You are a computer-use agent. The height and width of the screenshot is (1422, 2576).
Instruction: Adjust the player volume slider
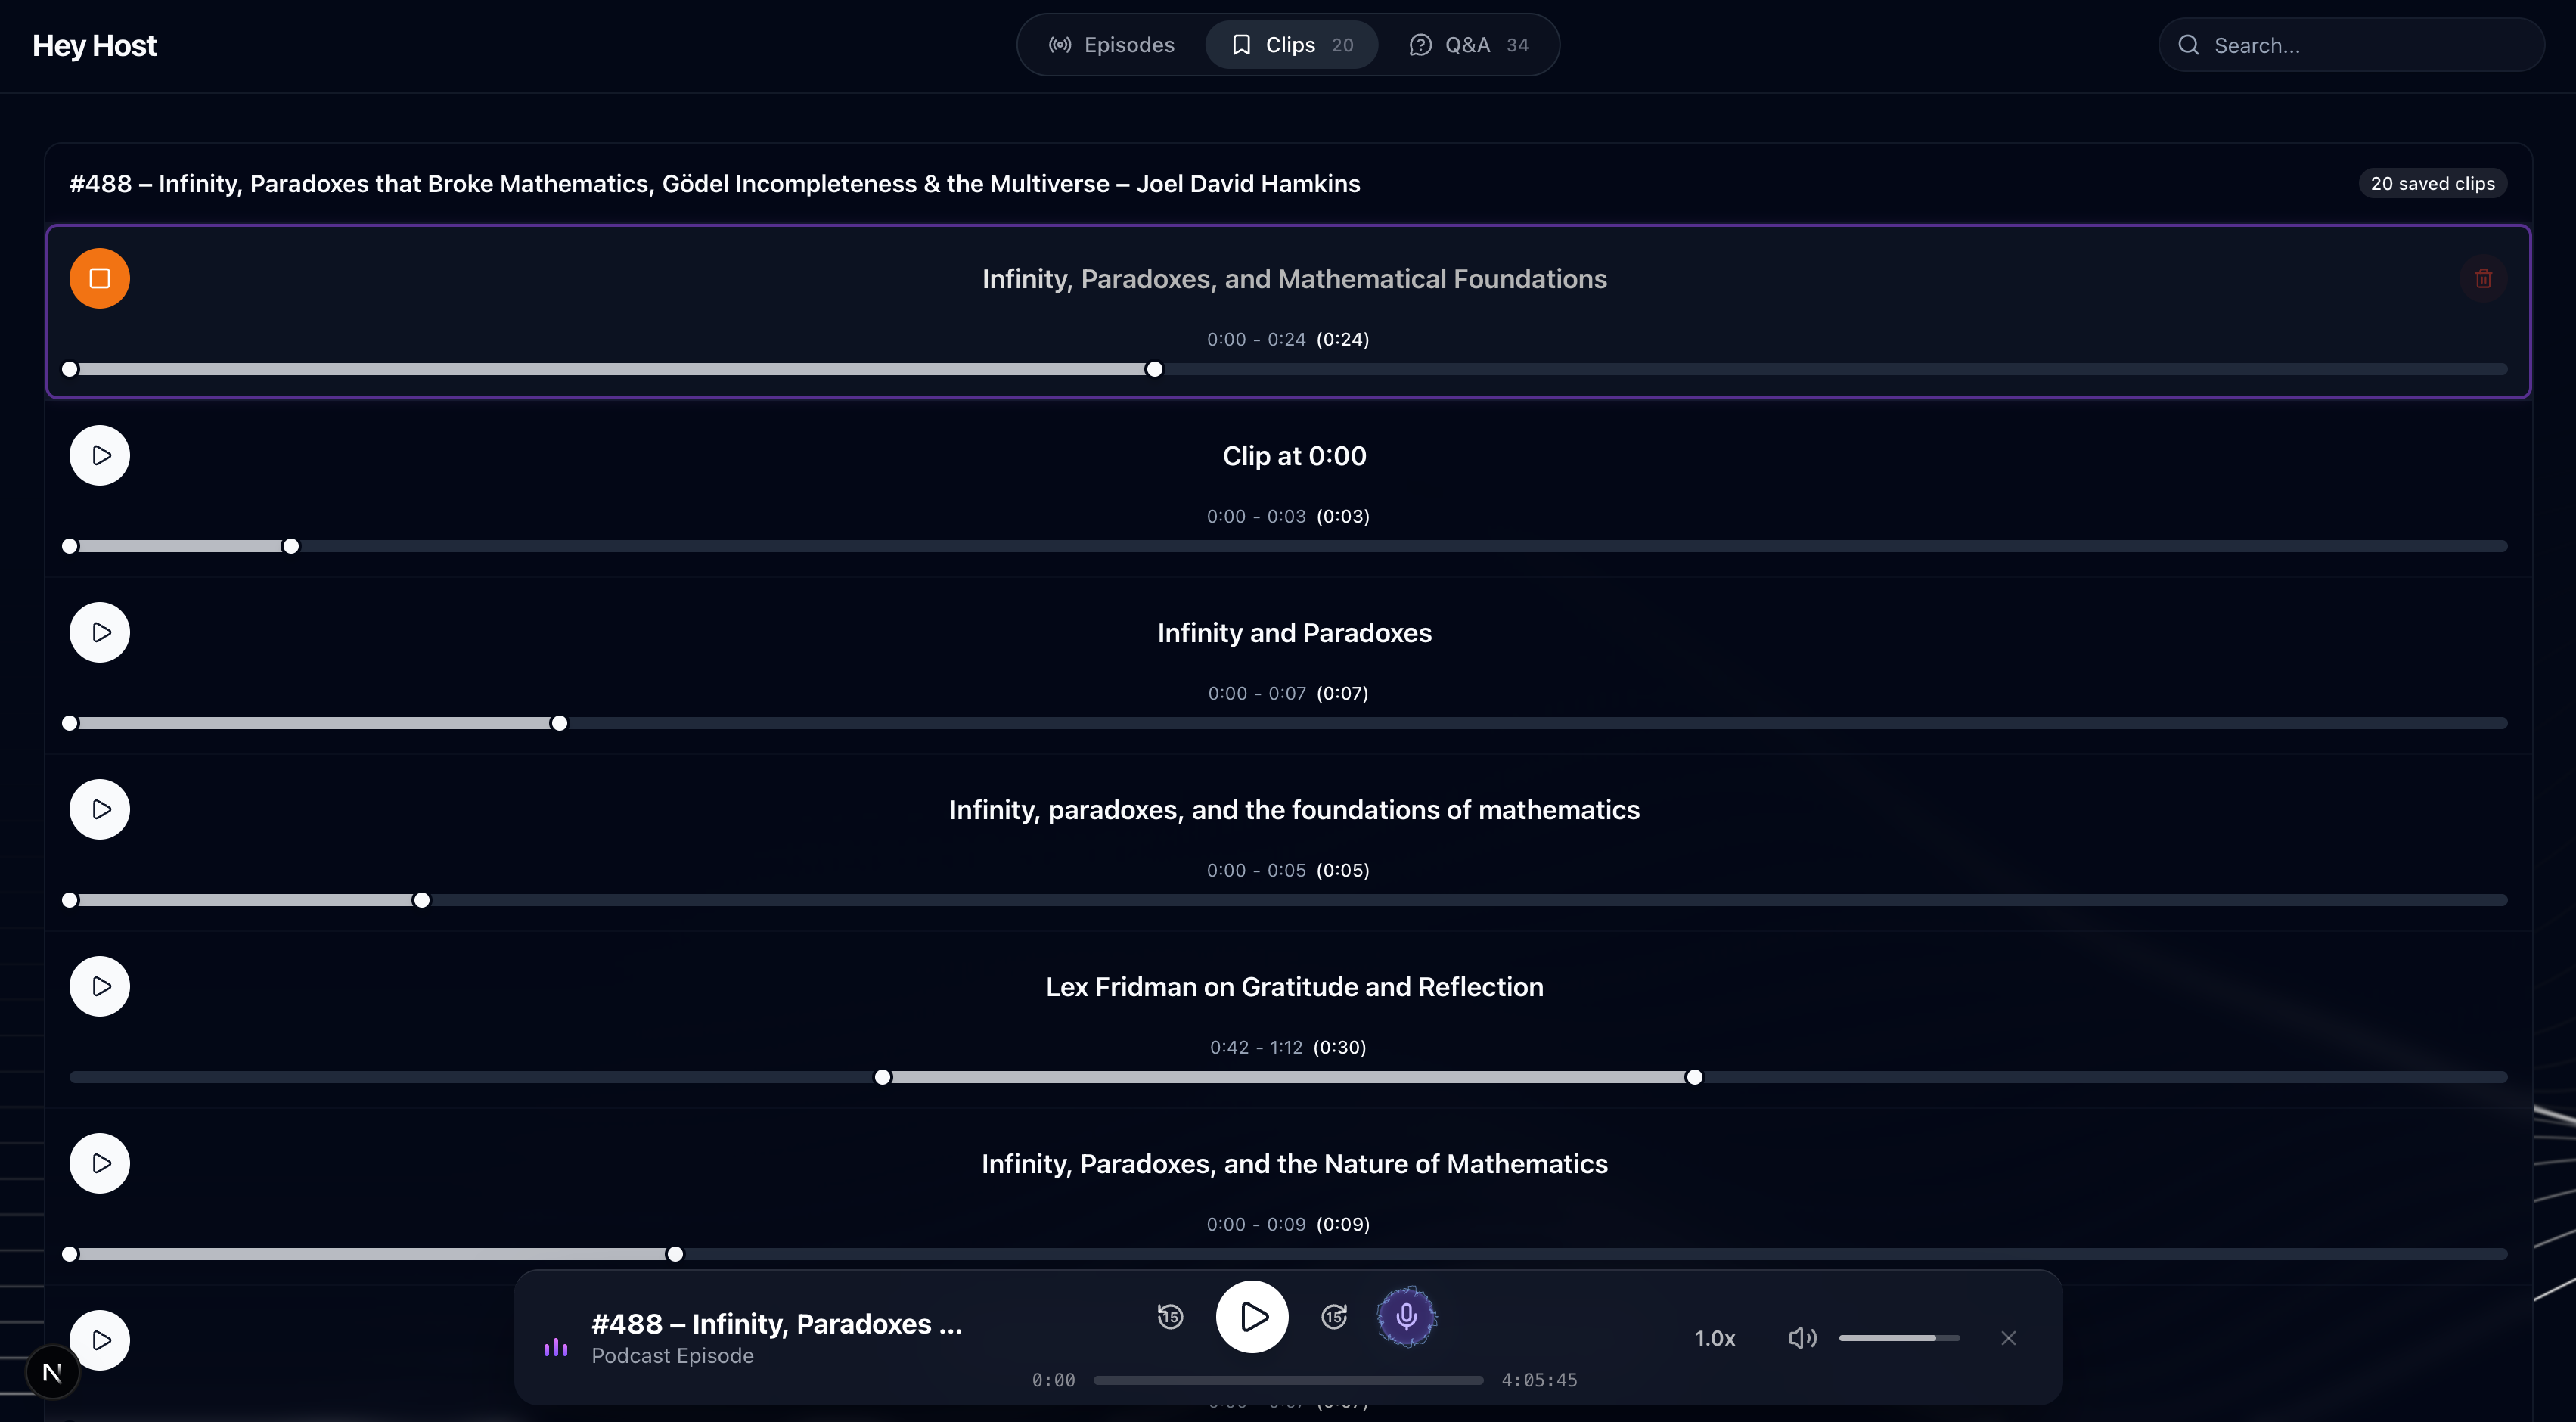coord(1898,1338)
